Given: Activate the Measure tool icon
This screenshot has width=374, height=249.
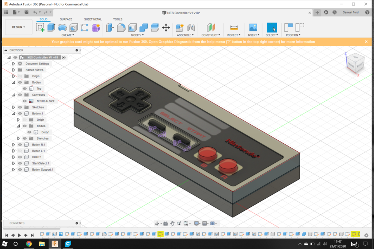Looking at the screenshot, I should pyautogui.click(x=234, y=28).
